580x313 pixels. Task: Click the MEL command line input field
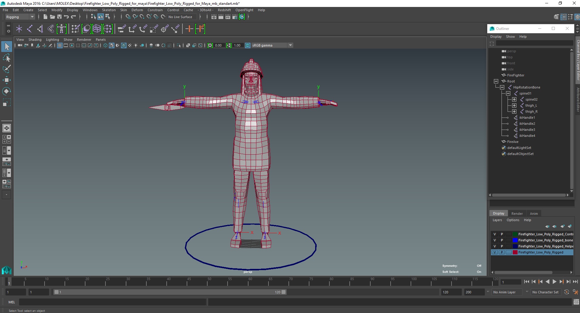(x=112, y=302)
